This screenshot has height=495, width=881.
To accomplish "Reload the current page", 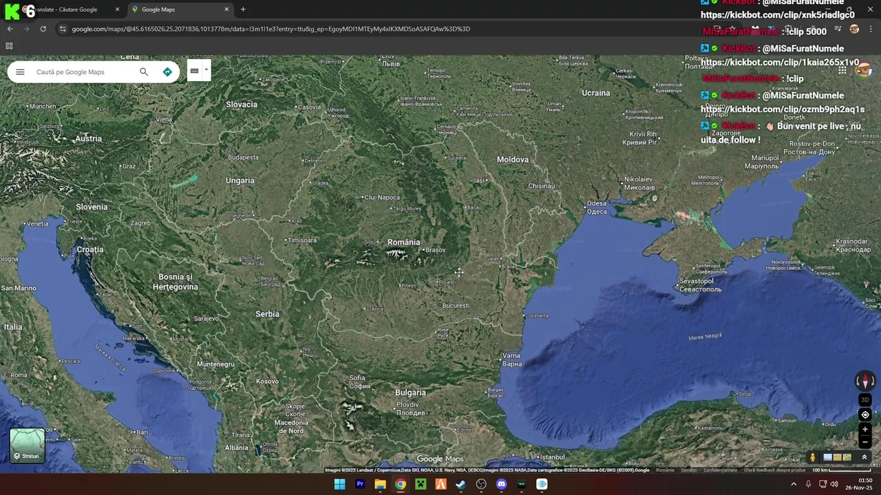I will click(43, 29).
